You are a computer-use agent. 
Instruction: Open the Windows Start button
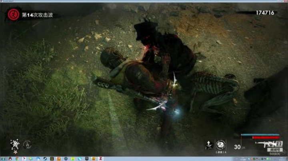click(3, 159)
